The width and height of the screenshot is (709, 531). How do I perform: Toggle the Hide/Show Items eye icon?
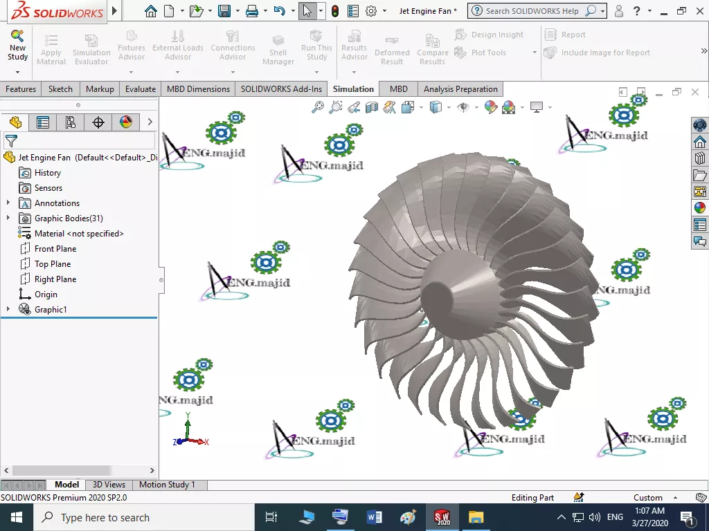click(x=463, y=107)
